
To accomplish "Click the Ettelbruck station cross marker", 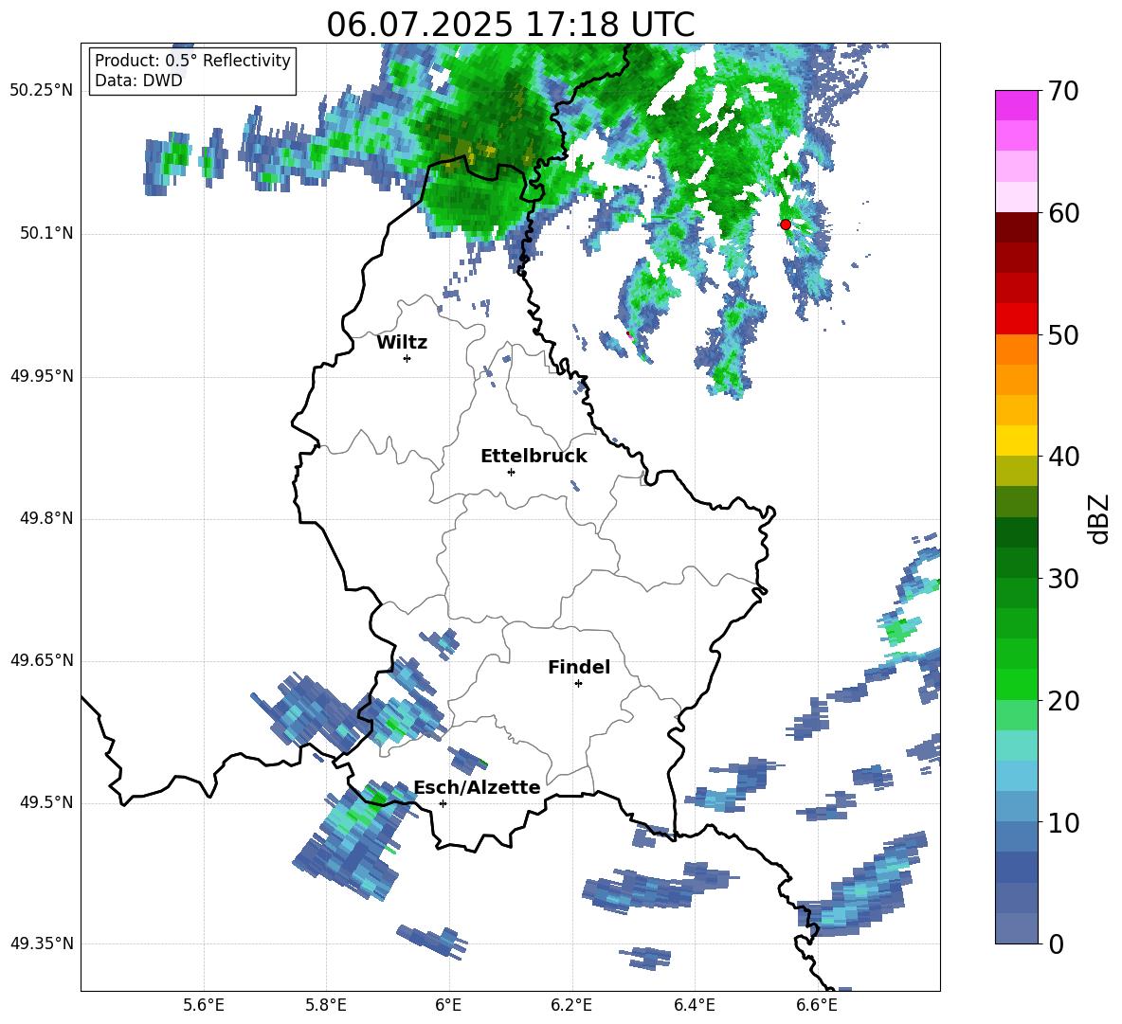I will point(511,472).
